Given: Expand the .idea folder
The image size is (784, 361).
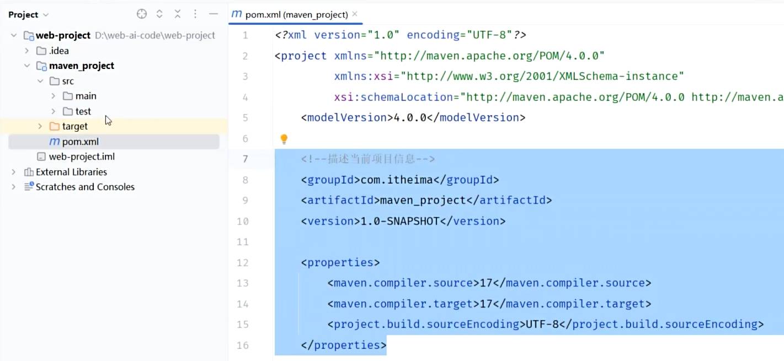Looking at the screenshot, I should click(x=26, y=51).
